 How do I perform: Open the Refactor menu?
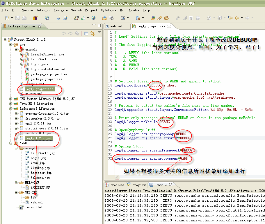[x=43, y=10]
